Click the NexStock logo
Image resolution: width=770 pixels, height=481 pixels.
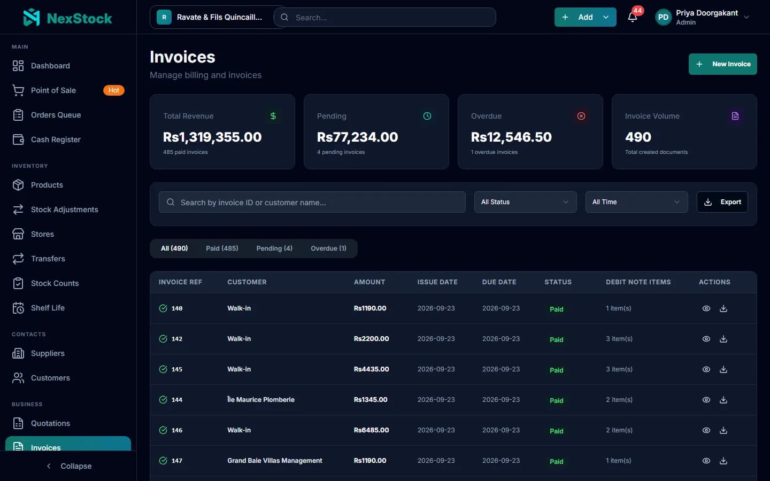click(x=68, y=18)
